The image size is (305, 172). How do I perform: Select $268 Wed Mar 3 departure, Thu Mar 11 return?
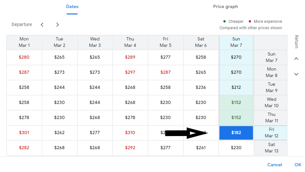95,117
